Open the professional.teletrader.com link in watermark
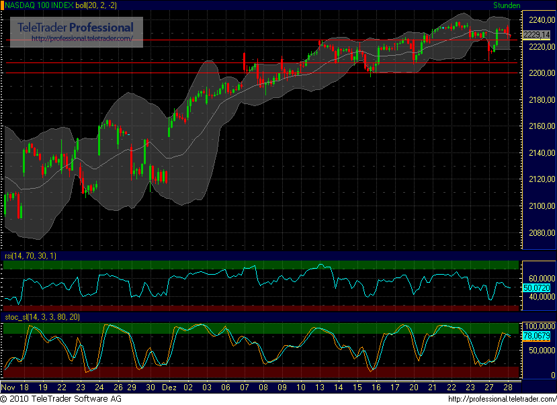The height and width of the screenshot is (405, 557). [87, 39]
